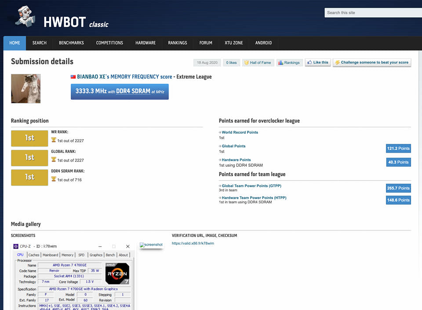Open the Hardware menu
Viewport: 422px width, 310px height.
pyautogui.click(x=146, y=43)
